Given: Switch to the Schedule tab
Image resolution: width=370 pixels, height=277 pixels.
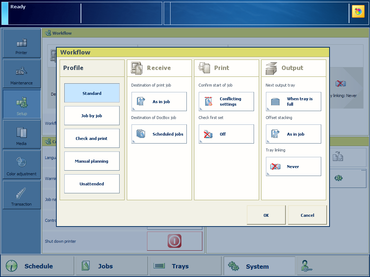Looking at the screenshot, I should [38, 266].
